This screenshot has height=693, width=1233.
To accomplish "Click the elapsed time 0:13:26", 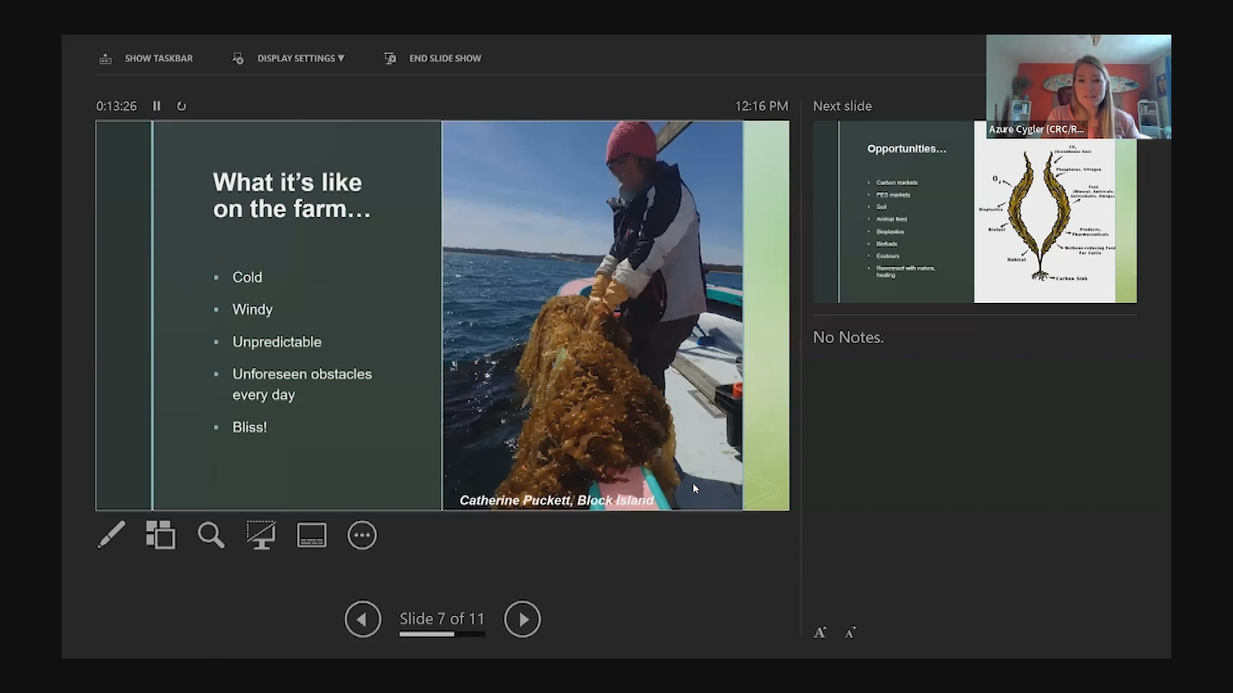I will point(116,106).
